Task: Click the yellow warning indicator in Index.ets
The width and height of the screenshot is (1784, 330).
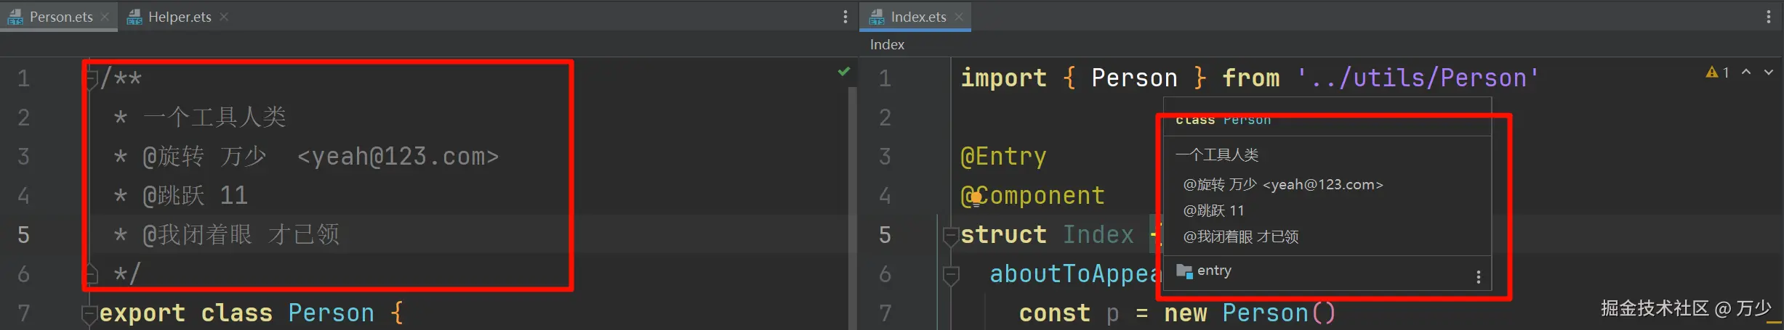Action: [1717, 73]
